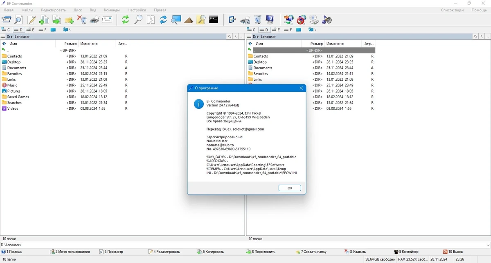Click OK in the About dialog
This screenshot has height=263, width=491.
[290, 188]
